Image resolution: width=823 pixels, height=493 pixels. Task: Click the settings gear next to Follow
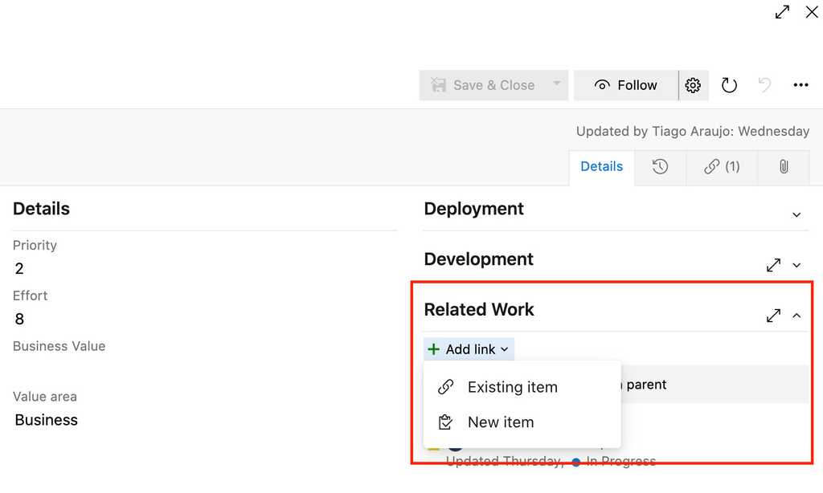tap(693, 85)
